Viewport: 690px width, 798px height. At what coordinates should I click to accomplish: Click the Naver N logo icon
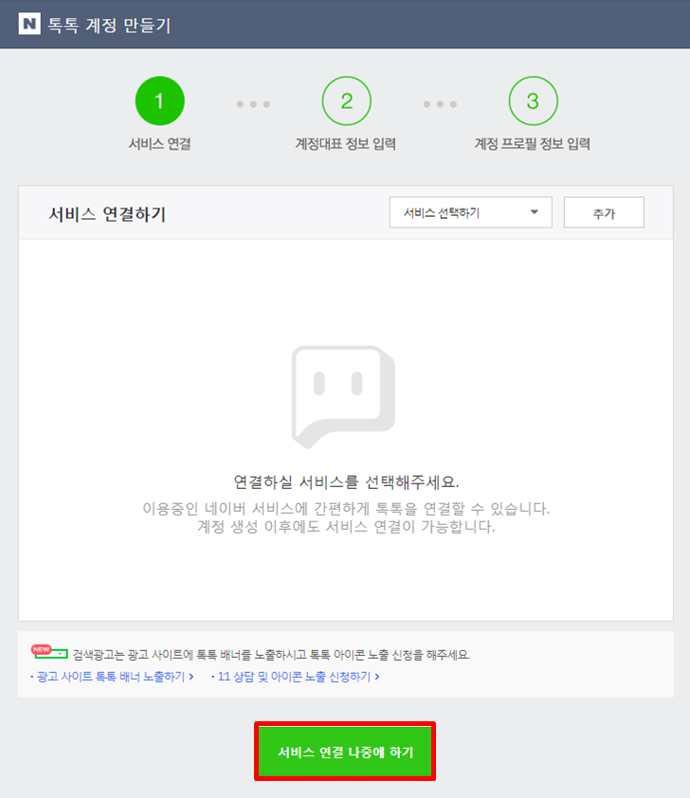pyautogui.click(x=29, y=24)
